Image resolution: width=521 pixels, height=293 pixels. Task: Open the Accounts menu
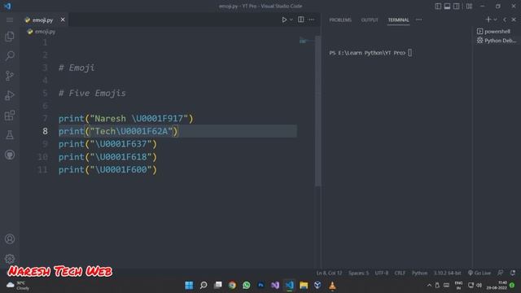point(10,238)
